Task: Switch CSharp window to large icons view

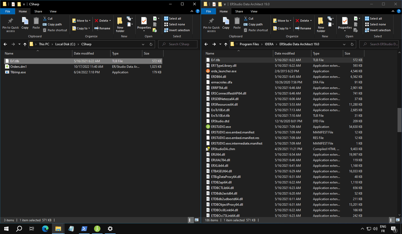Action: [197, 220]
